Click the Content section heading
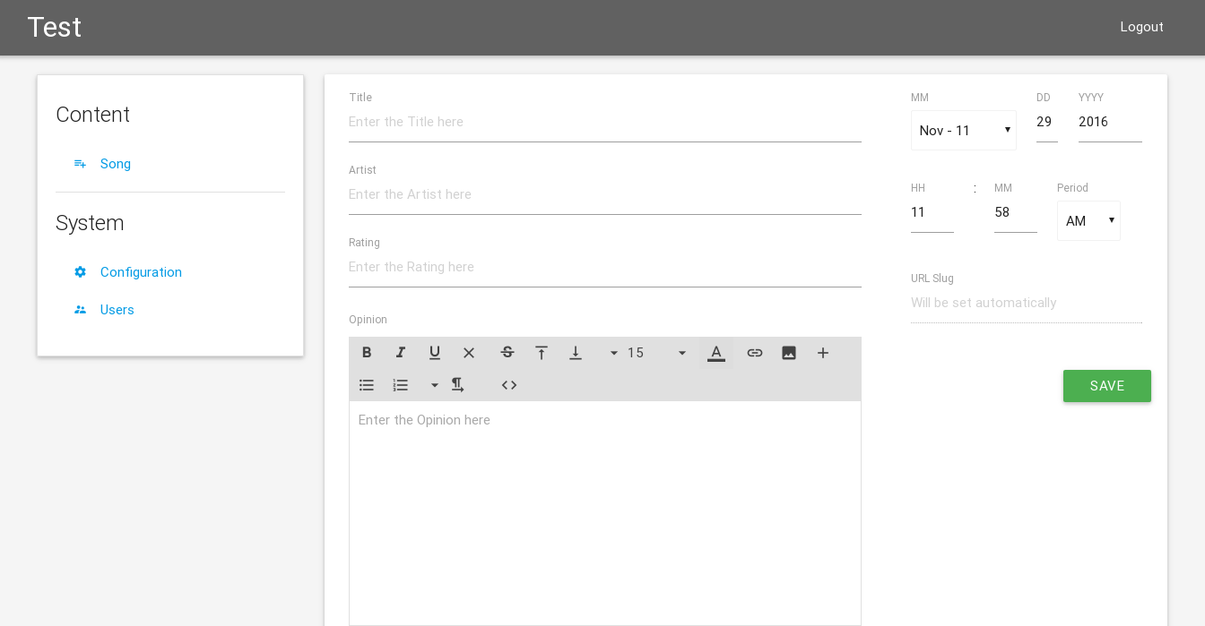The width and height of the screenshot is (1205, 626). coord(93,115)
